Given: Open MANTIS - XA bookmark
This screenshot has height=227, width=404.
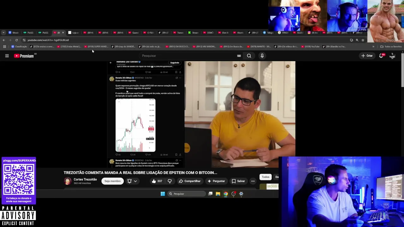Looking at the screenshot, I should point(258,47).
